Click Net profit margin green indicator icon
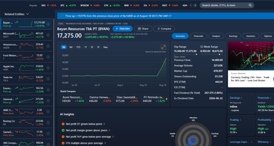Screen dimensions: 274x146 pos(63,130)
